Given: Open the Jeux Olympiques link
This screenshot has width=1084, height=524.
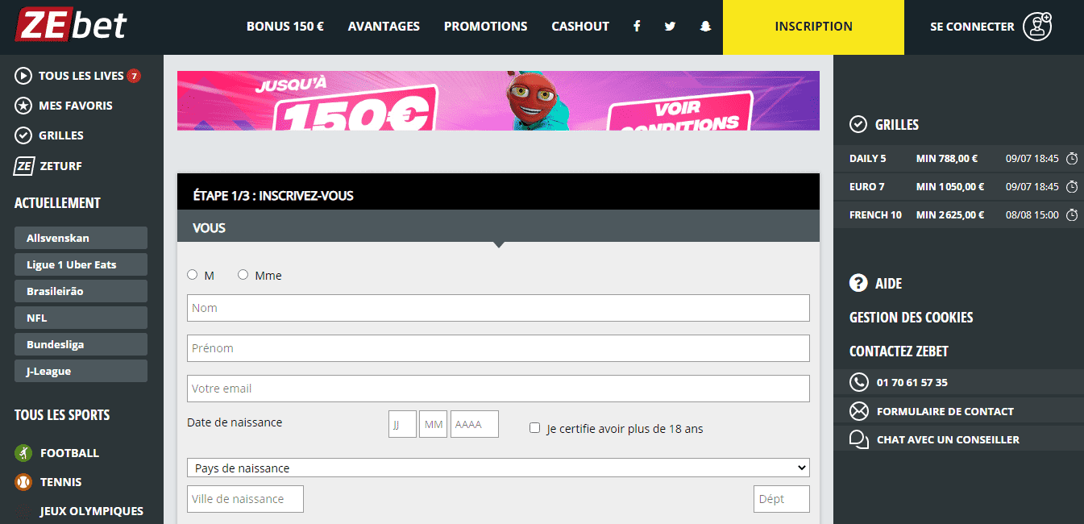Looking at the screenshot, I should pyautogui.click(x=92, y=511).
